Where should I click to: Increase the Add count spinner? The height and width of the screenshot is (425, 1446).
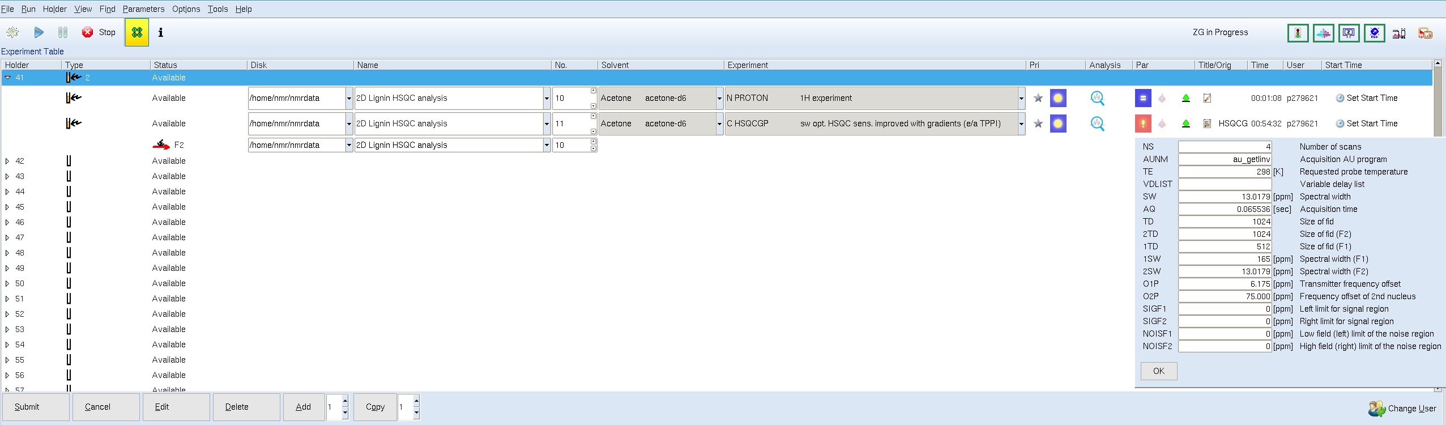pyautogui.click(x=345, y=401)
